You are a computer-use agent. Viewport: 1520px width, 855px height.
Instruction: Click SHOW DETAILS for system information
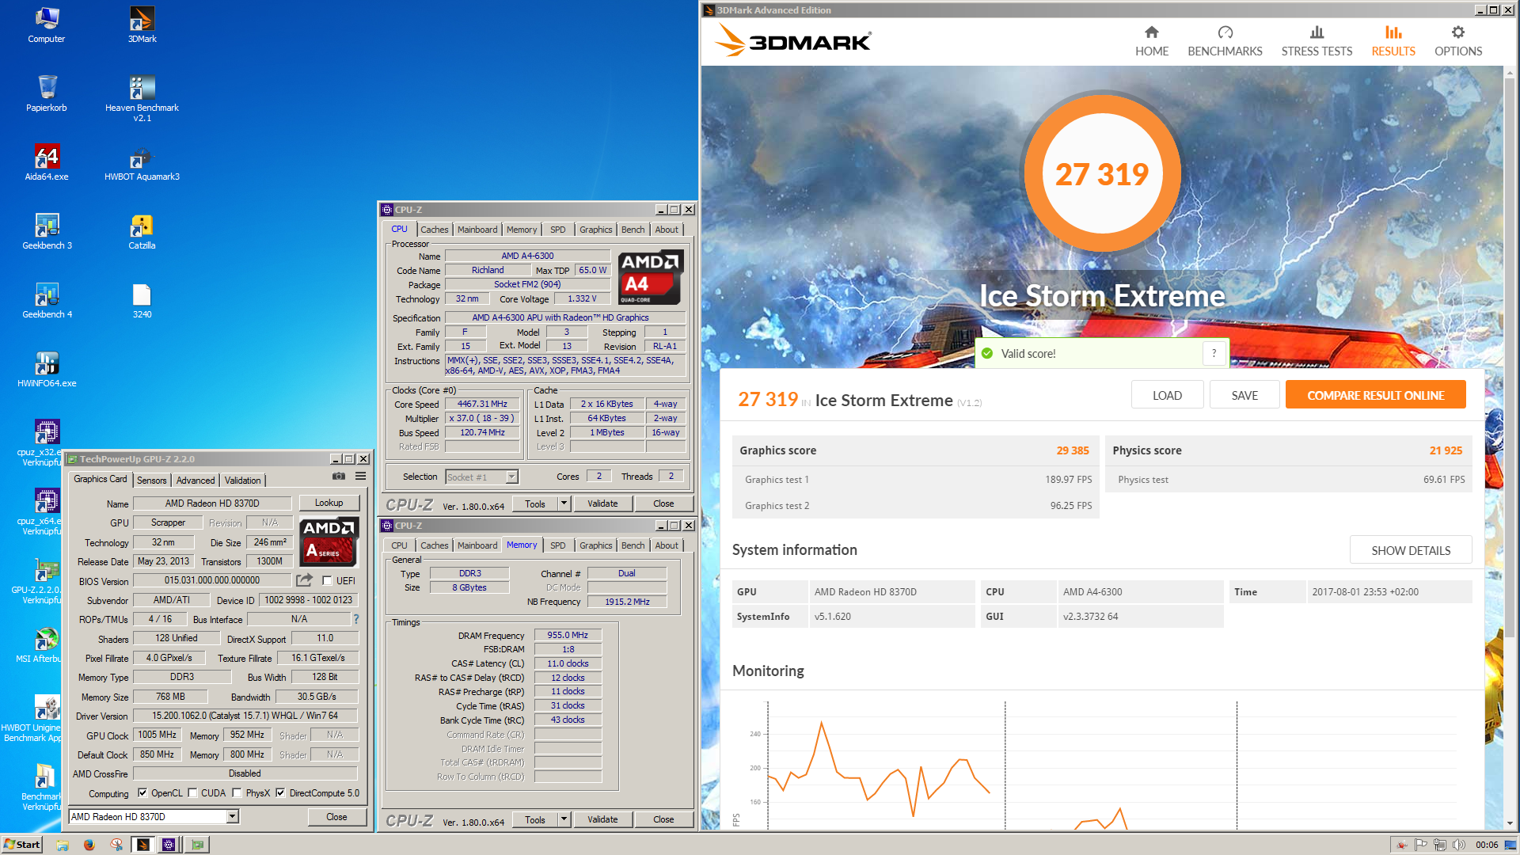point(1411,550)
